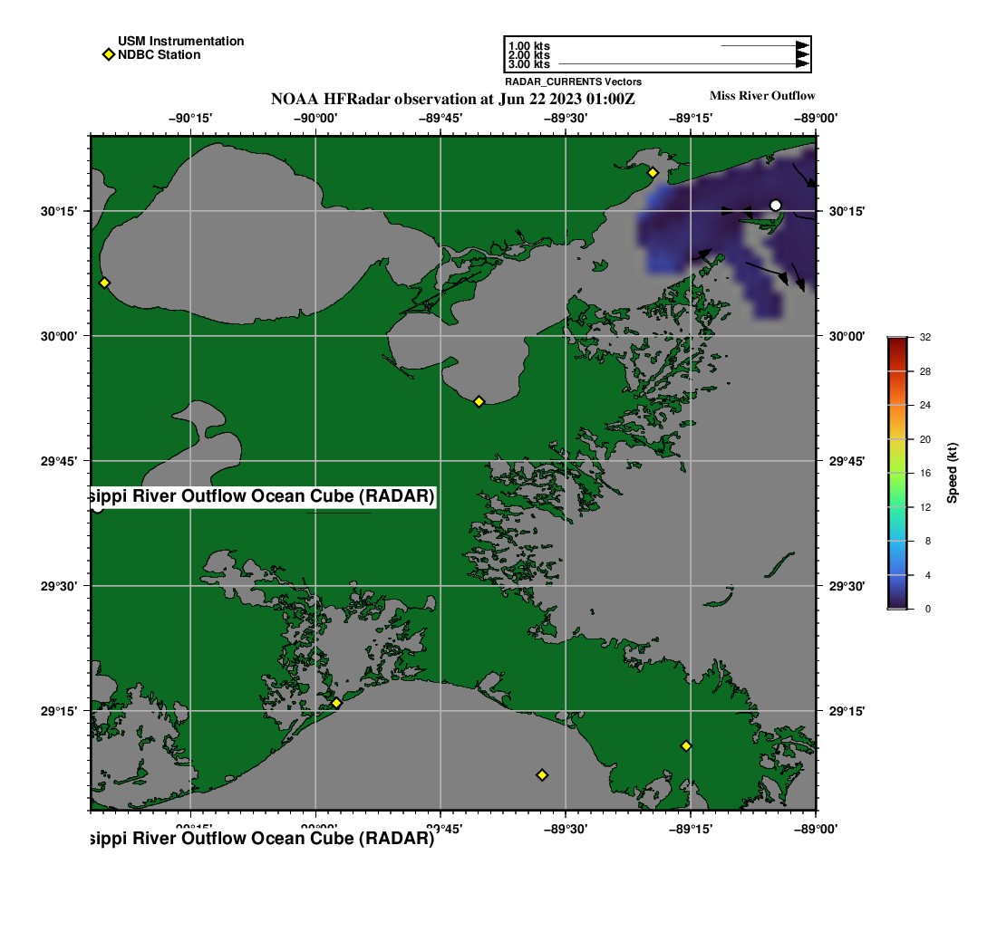Click the Speed (kt) color bar title
The width and height of the screenshot is (997, 951).
coord(953,473)
